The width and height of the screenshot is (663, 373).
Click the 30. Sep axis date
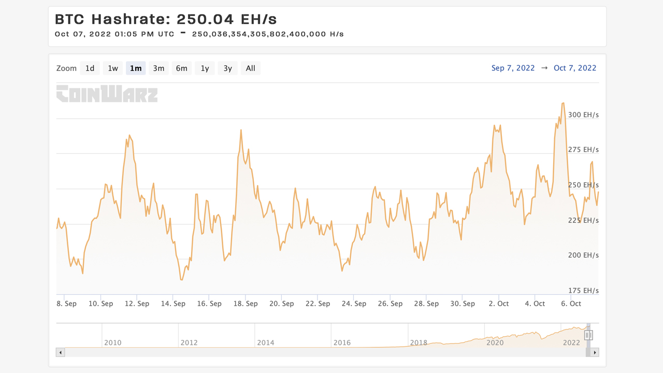tap(463, 304)
